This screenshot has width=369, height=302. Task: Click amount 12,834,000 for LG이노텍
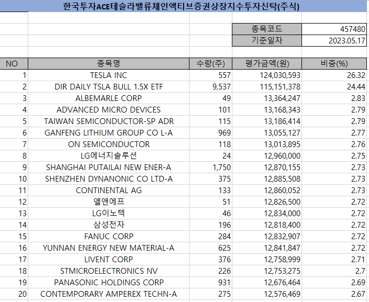click(267, 214)
